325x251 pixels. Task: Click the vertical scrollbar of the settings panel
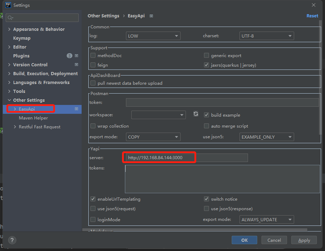click(320, 78)
